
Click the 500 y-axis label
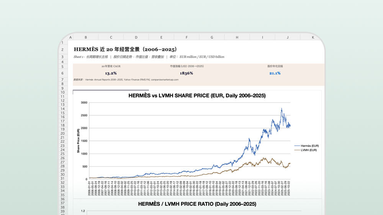85,167
